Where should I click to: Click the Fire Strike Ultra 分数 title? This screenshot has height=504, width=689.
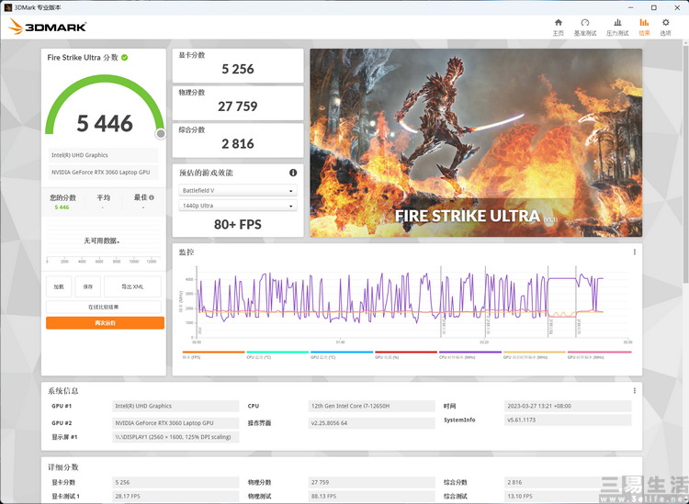coord(83,58)
